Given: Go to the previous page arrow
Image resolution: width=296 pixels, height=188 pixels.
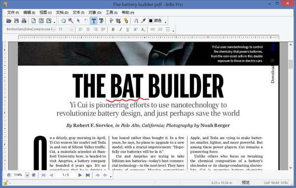Looking at the screenshot, I should [x=51, y=175].
